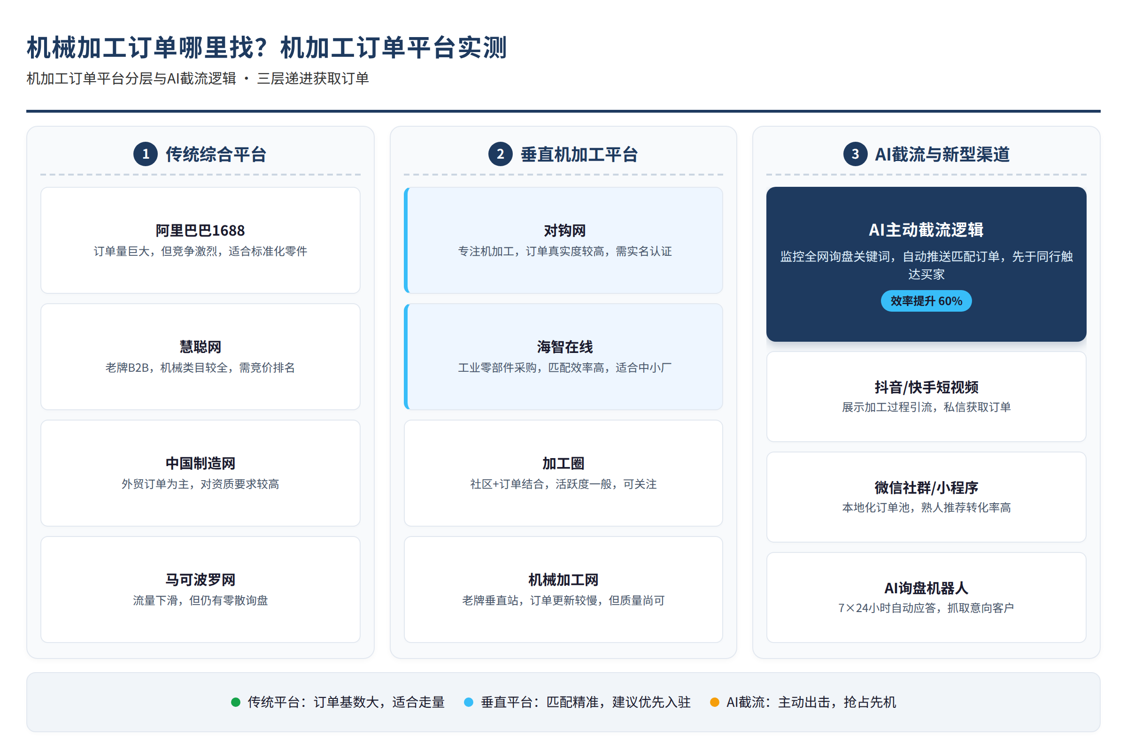Click the AI截流与新型渠道 column heading
This screenshot has width=1127, height=751.
coord(942,154)
